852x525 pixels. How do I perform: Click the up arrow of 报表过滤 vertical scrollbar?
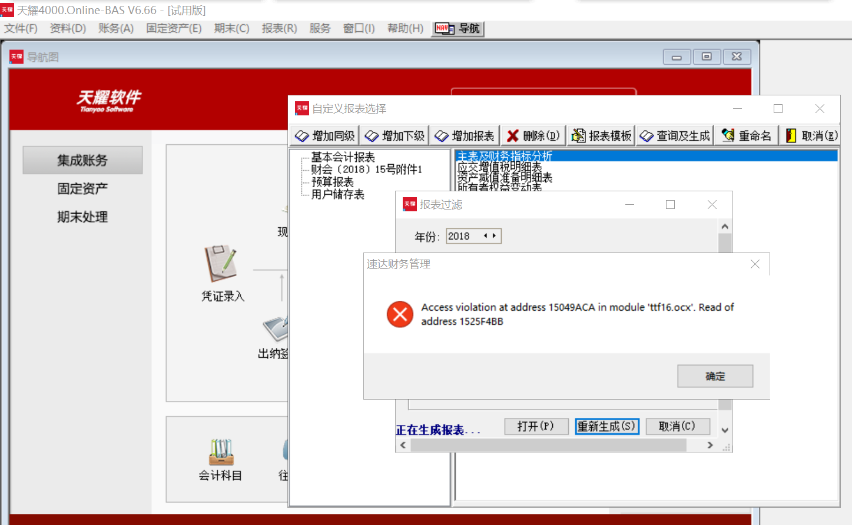(725, 227)
